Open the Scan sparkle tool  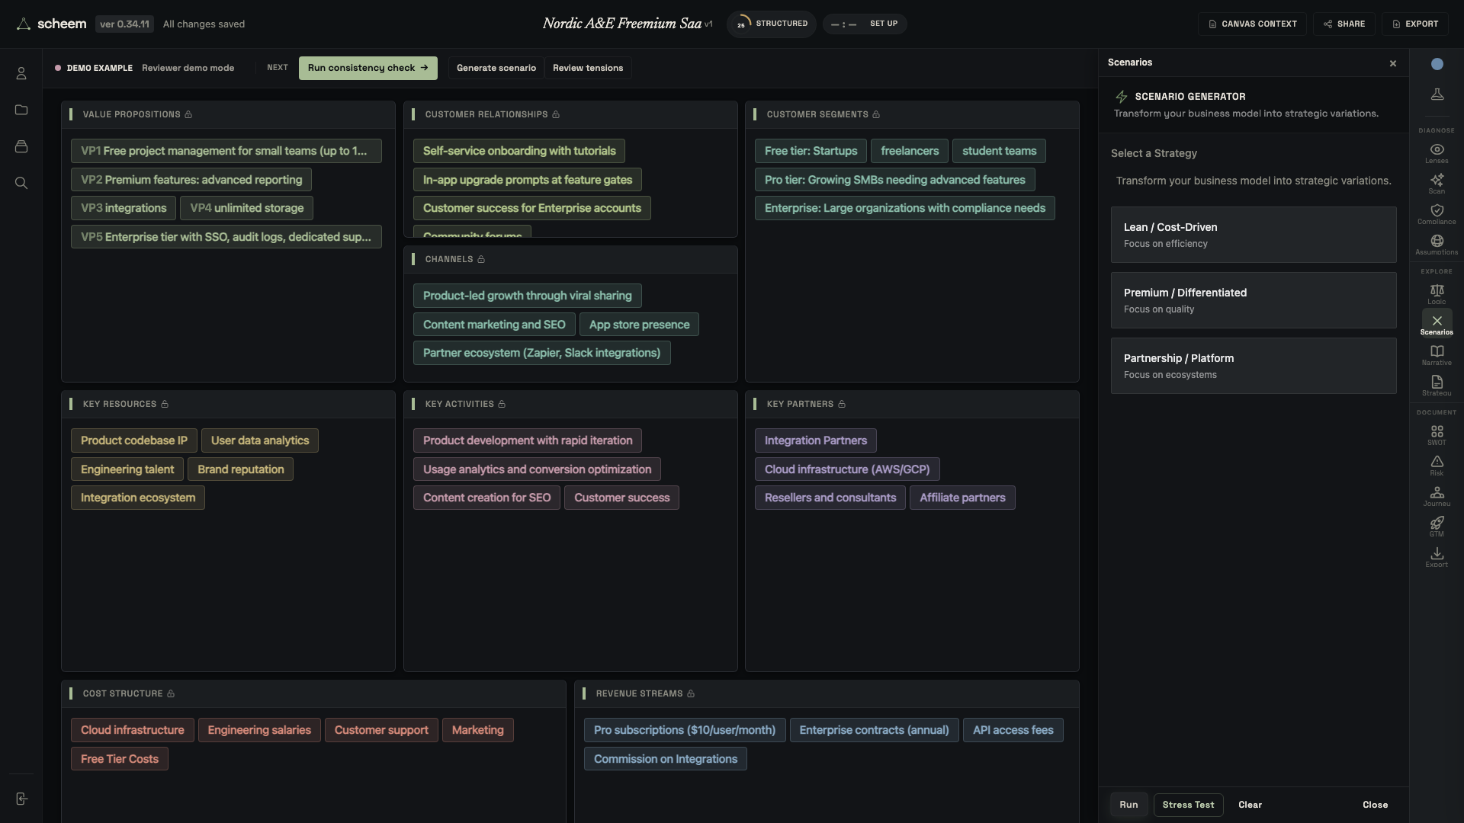click(1437, 184)
